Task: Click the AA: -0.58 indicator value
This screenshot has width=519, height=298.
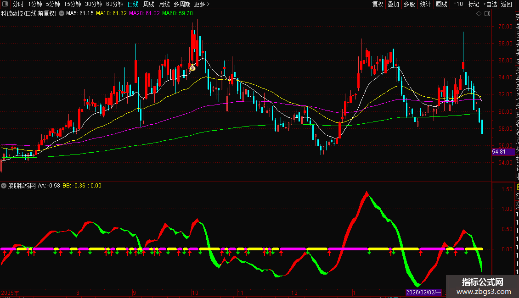Action: pyautogui.click(x=49, y=186)
